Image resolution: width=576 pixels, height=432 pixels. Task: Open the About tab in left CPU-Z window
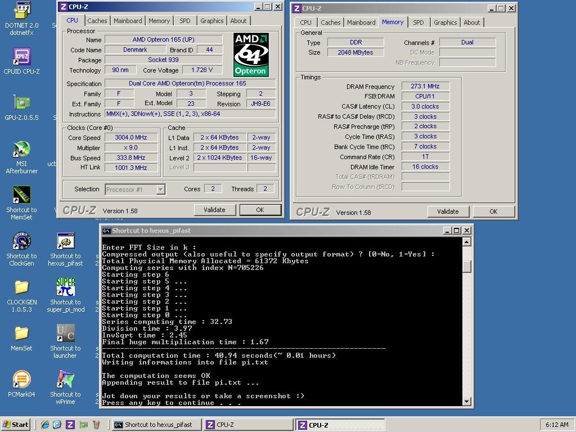238,21
